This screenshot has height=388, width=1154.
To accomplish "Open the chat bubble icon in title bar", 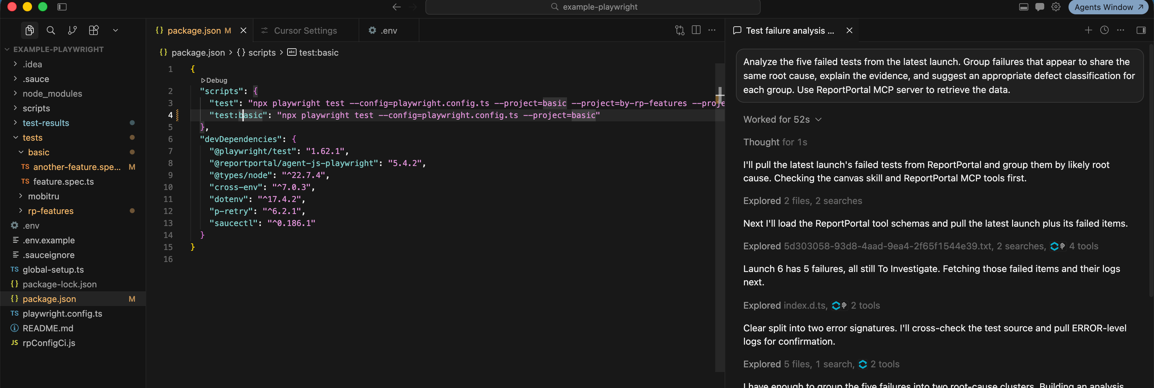I will pyautogui.click(x=1040, y=7).
